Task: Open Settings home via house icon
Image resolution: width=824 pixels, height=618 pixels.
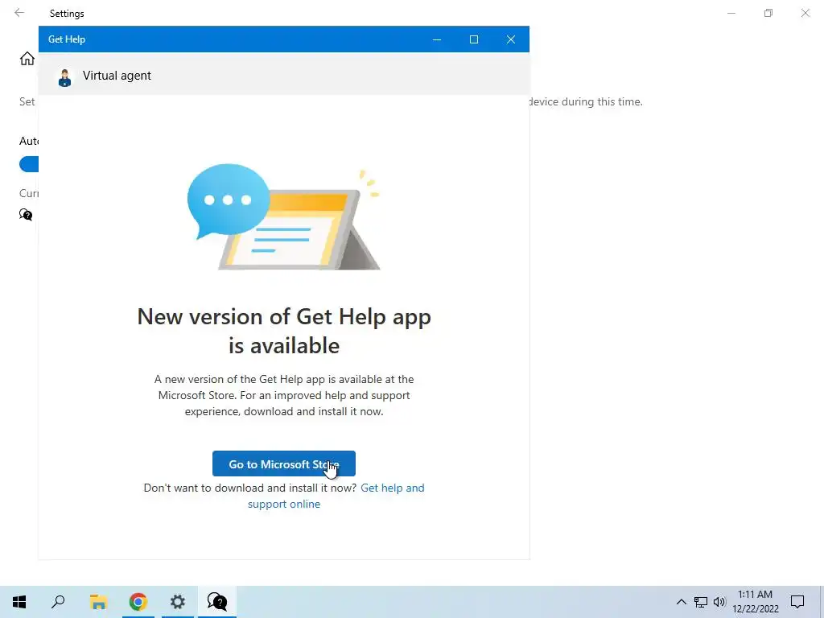Action: (x=27, y=58)
